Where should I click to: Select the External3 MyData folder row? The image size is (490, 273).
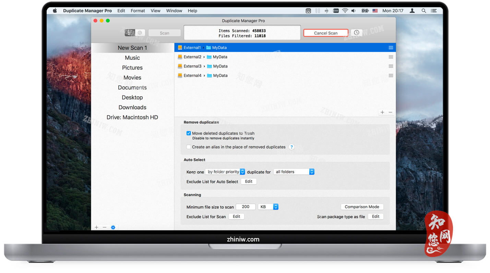[x=285, y=66]
